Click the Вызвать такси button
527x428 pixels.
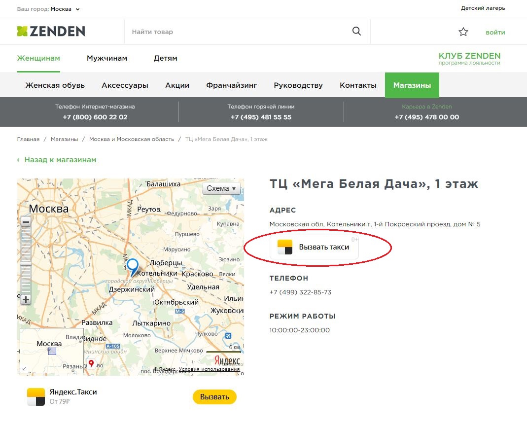tap(314, 247)
